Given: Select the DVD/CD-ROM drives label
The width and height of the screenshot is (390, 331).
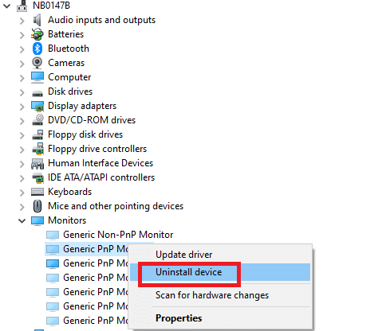Looking at the screenshot, I should coord(92,120).
